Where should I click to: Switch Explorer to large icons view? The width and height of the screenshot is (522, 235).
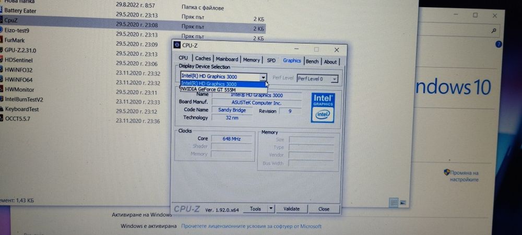pyautogui.click(x=403, y=202)
